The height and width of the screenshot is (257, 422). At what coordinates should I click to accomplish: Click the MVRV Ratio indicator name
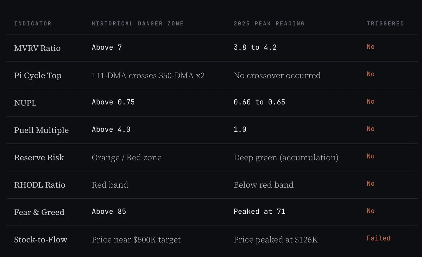(x=37, y=48)
